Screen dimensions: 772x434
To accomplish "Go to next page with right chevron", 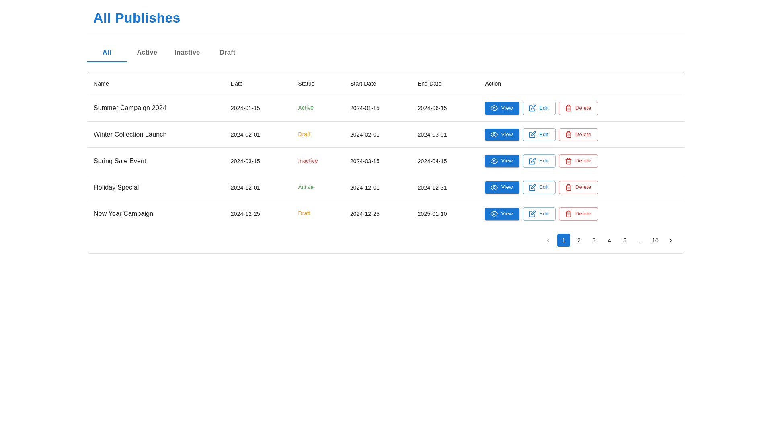I will pyautogui.click(x=670, y=240).
